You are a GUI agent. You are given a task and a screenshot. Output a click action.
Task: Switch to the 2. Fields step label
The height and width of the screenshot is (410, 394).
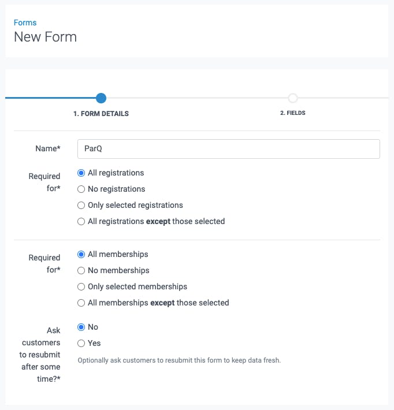pos(293,113)
